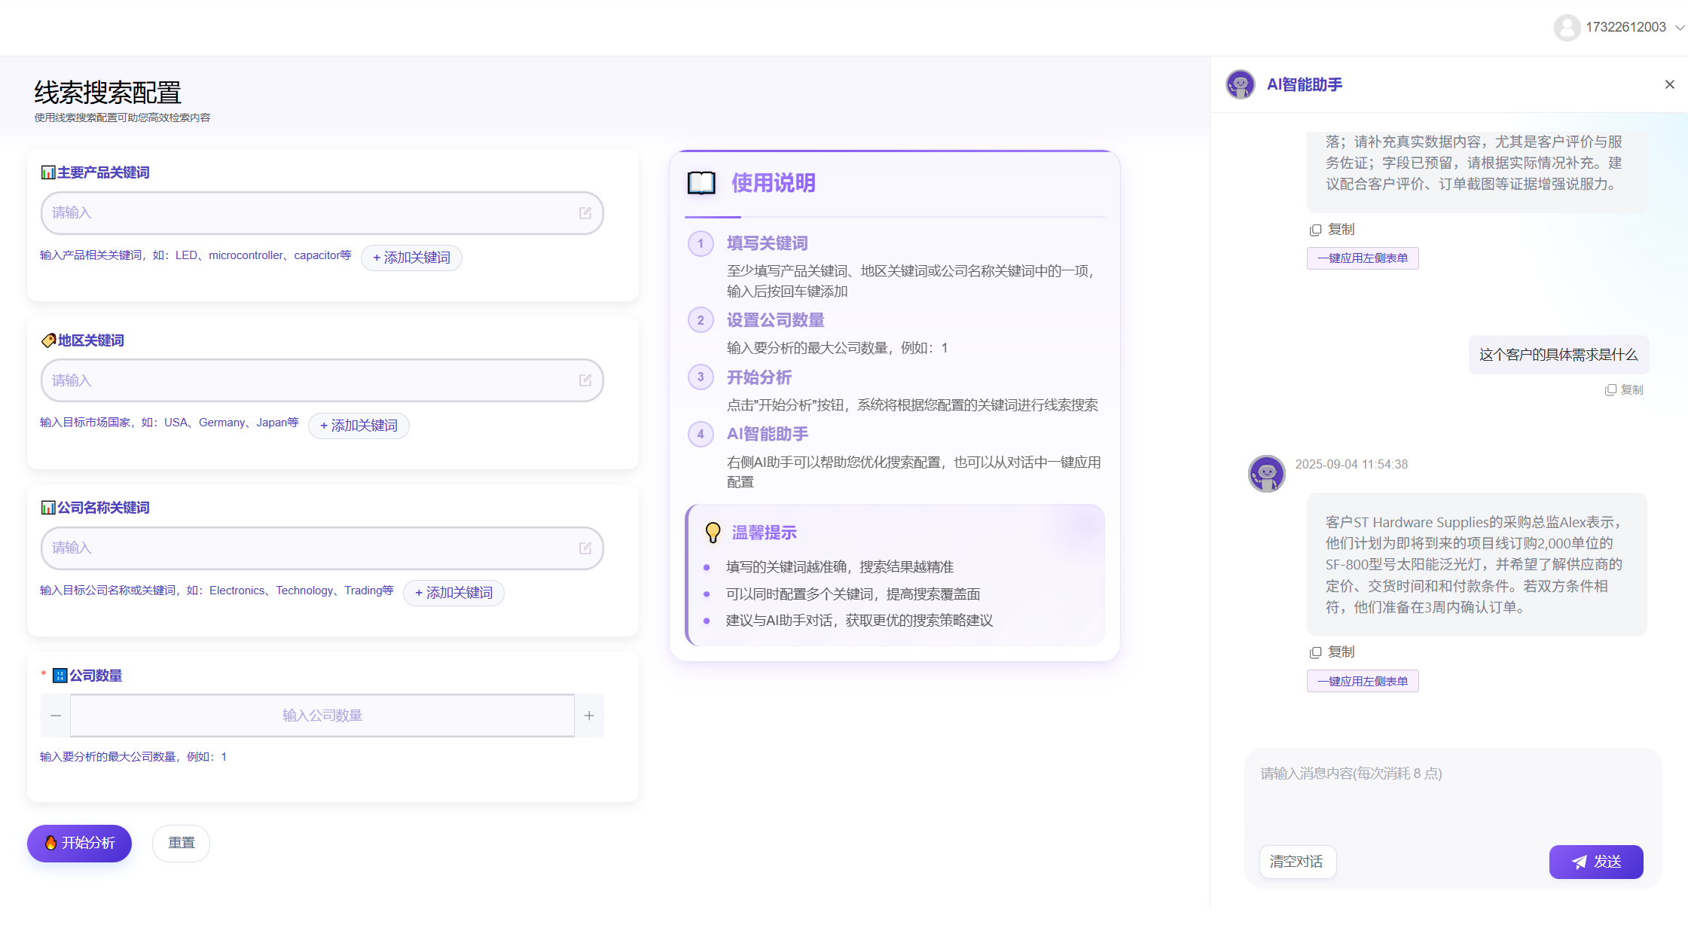The image size is (1688, 937).
Task: Click 添加关键词 under 主要产品关键词
Action: coord(411,258)
